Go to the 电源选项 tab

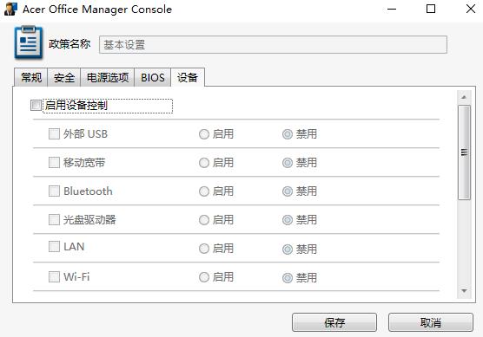tap(107, 77)
